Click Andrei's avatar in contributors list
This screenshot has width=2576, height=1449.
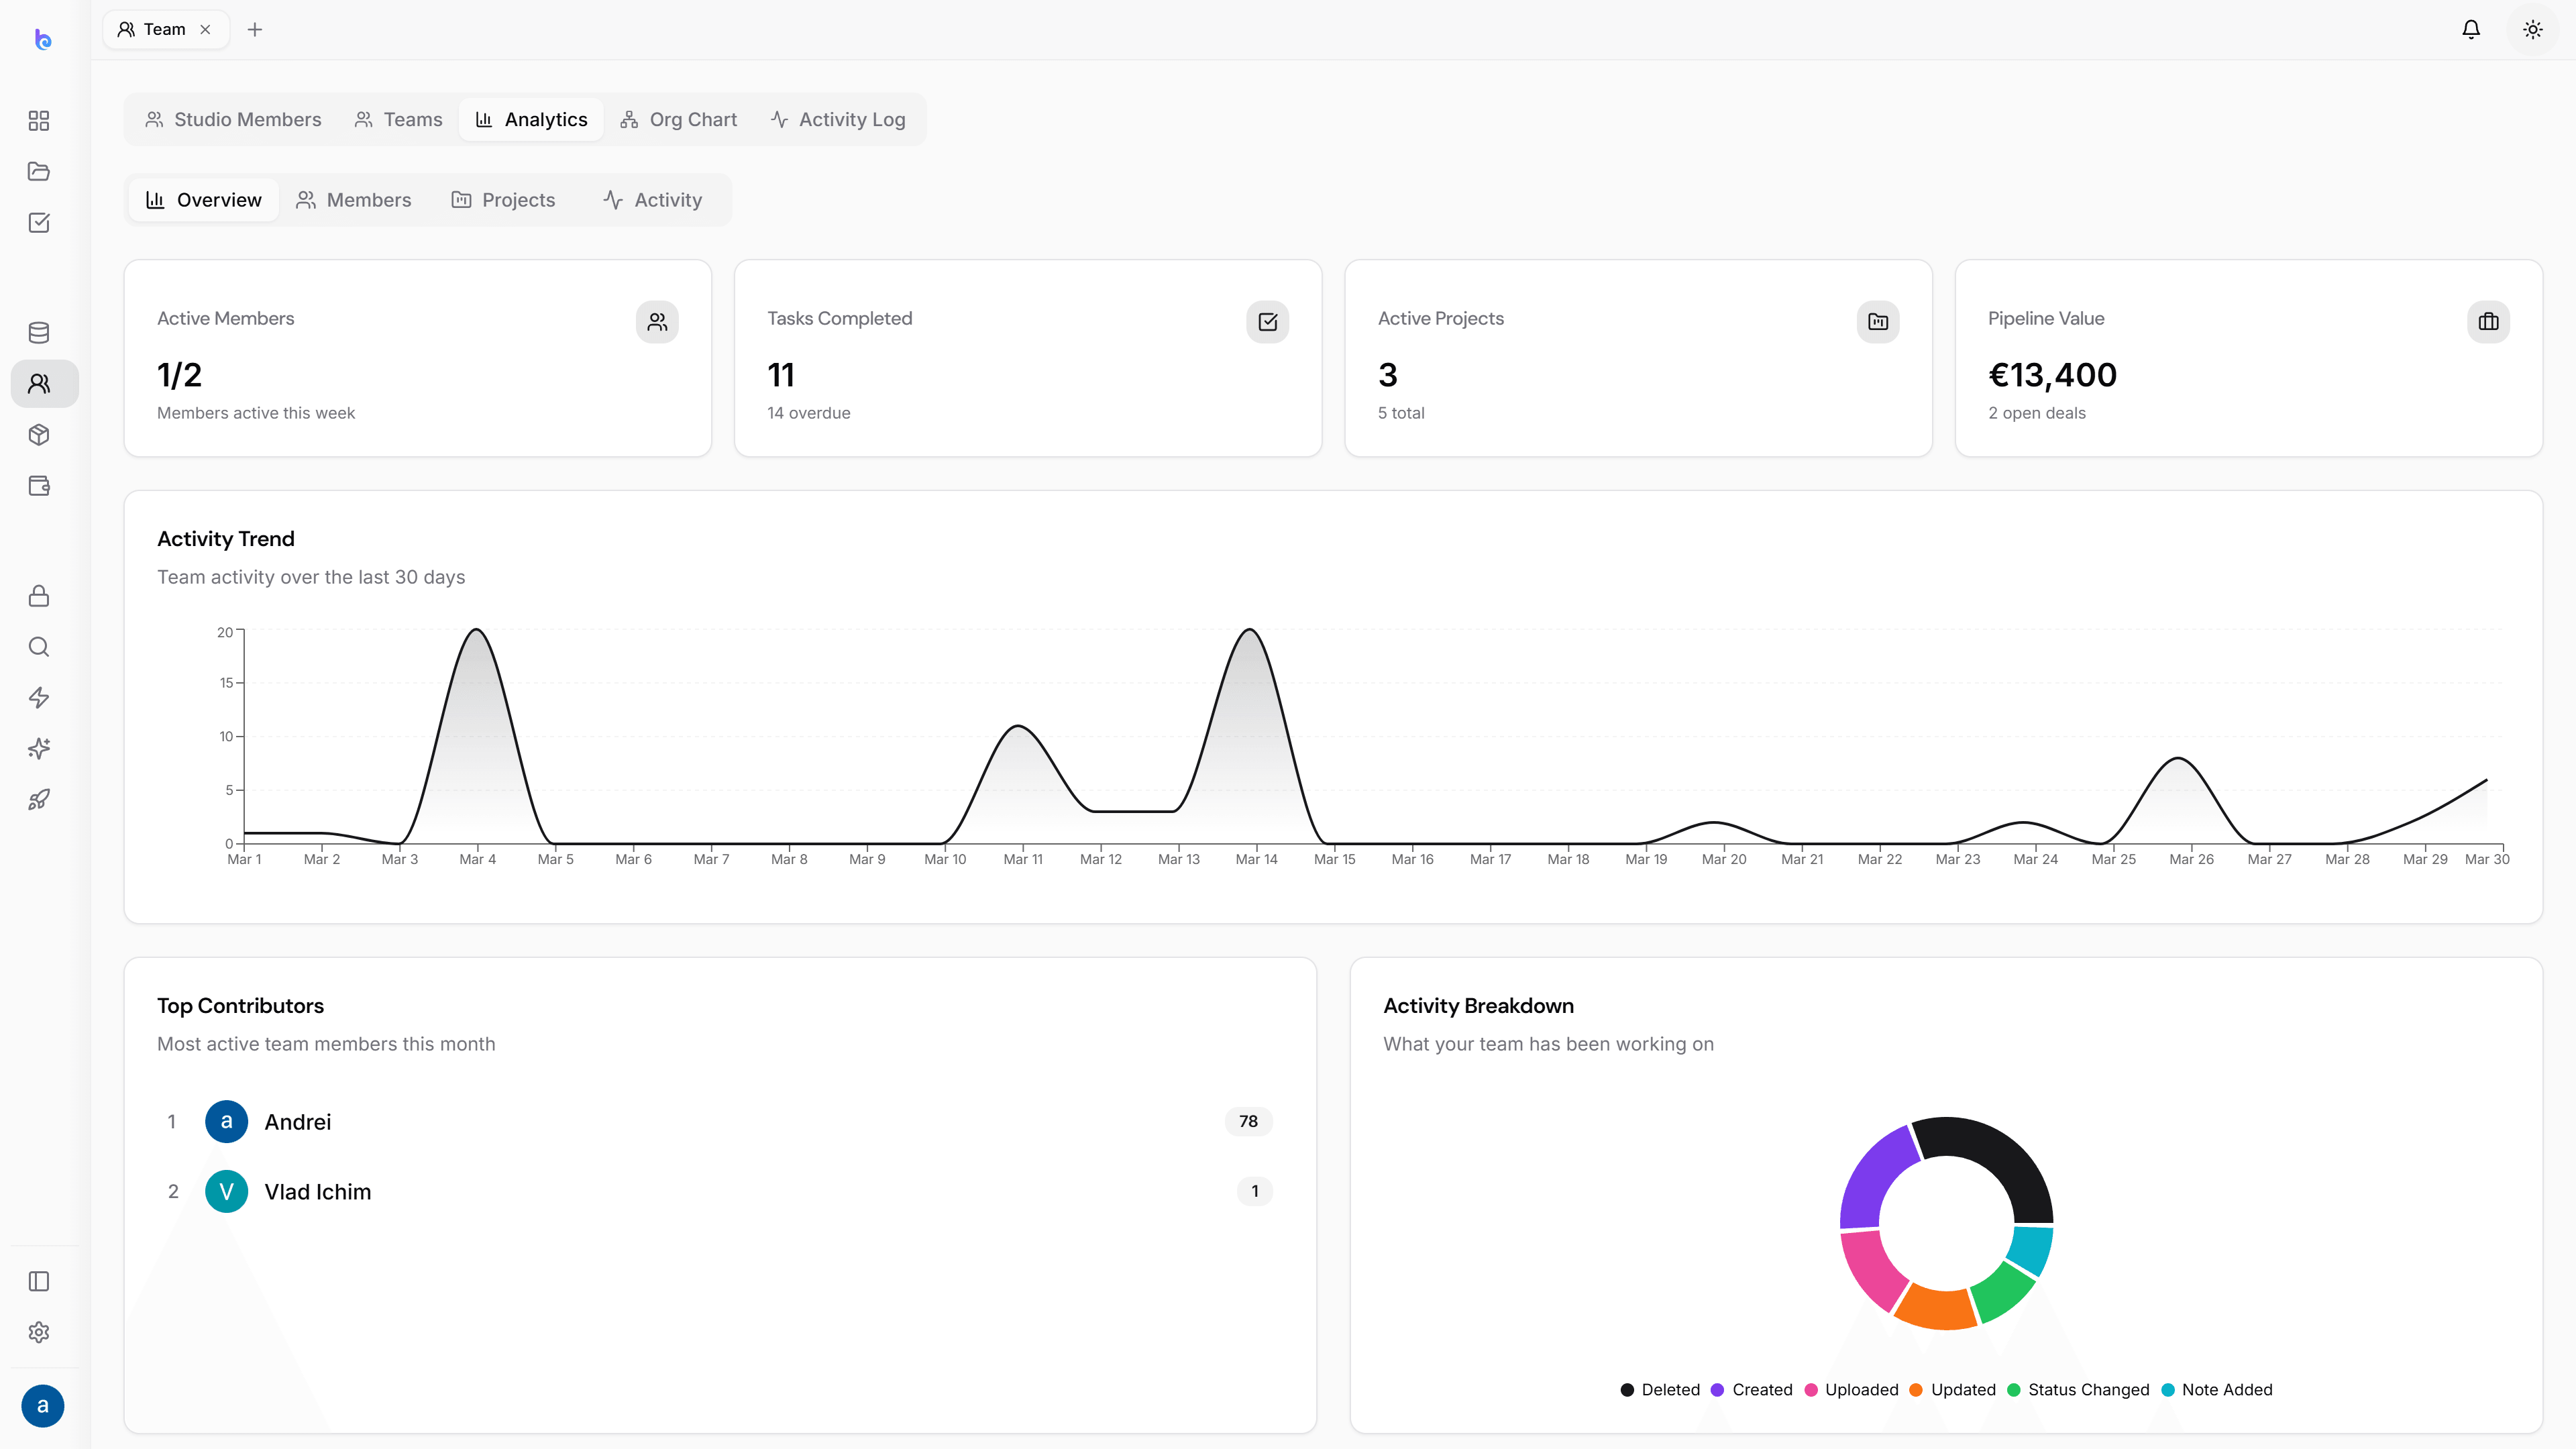pyautogui.click(x=226, y=1121)
